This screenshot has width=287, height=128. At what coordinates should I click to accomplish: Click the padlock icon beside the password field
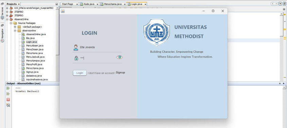76,58
